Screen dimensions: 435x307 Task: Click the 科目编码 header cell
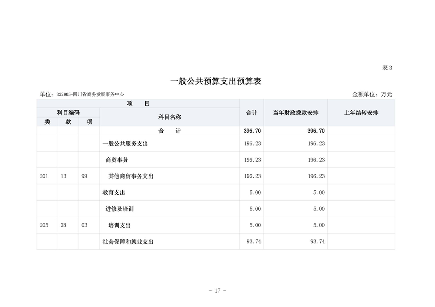click(x=69, y=112)
